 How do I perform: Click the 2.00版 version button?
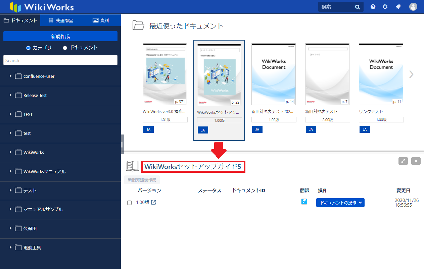point(328,119)
